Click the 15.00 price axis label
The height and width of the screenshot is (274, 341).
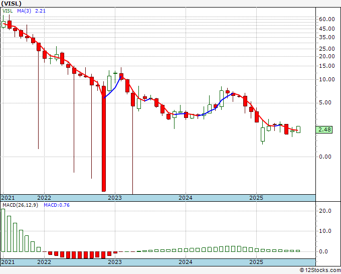coord(327,66)
